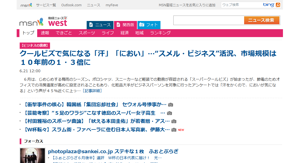Click the camera icon beside the ファベーラ photographer article
The height and width of the screenshot is (163, 304).
pos(174,130)
